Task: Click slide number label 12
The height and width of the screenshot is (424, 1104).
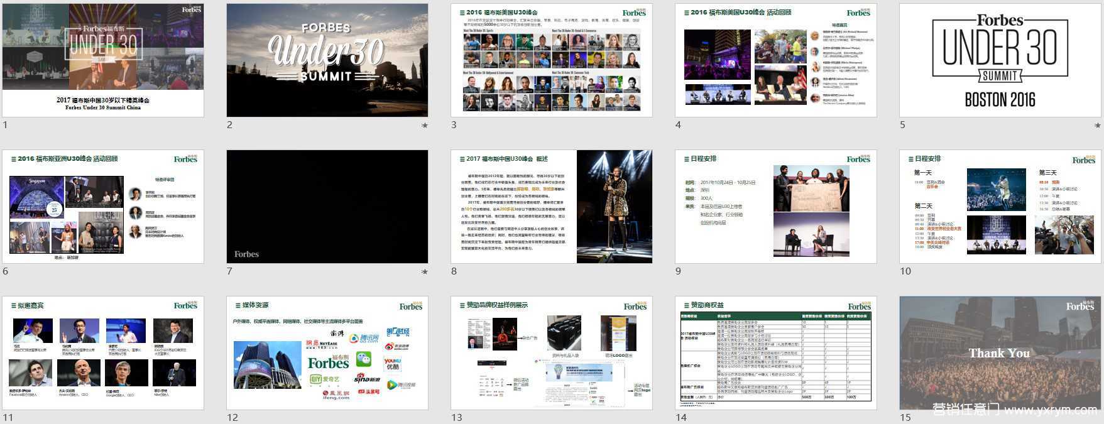Action: tap(232, 418)
